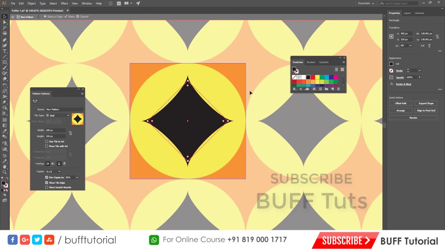Screen dimensions: 445x250
Task: Switch to the Layers tab
Action: click(x=407, y=13)
